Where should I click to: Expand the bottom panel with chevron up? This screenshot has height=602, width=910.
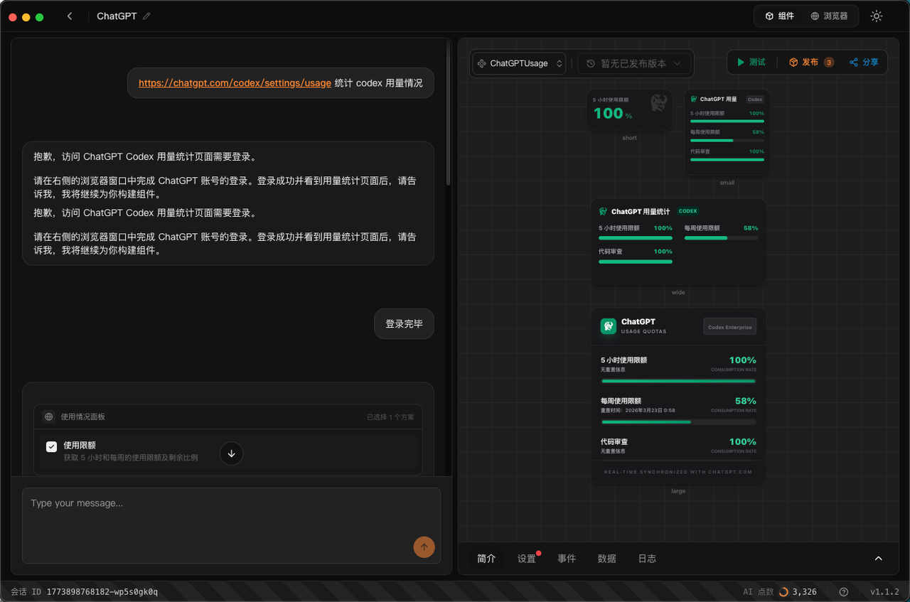point(878,559)
